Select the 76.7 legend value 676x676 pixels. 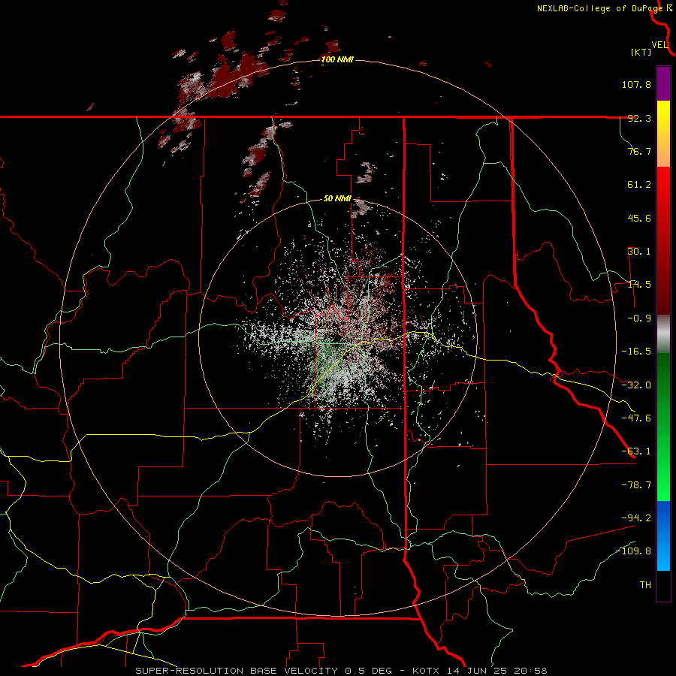click(639, 151)
